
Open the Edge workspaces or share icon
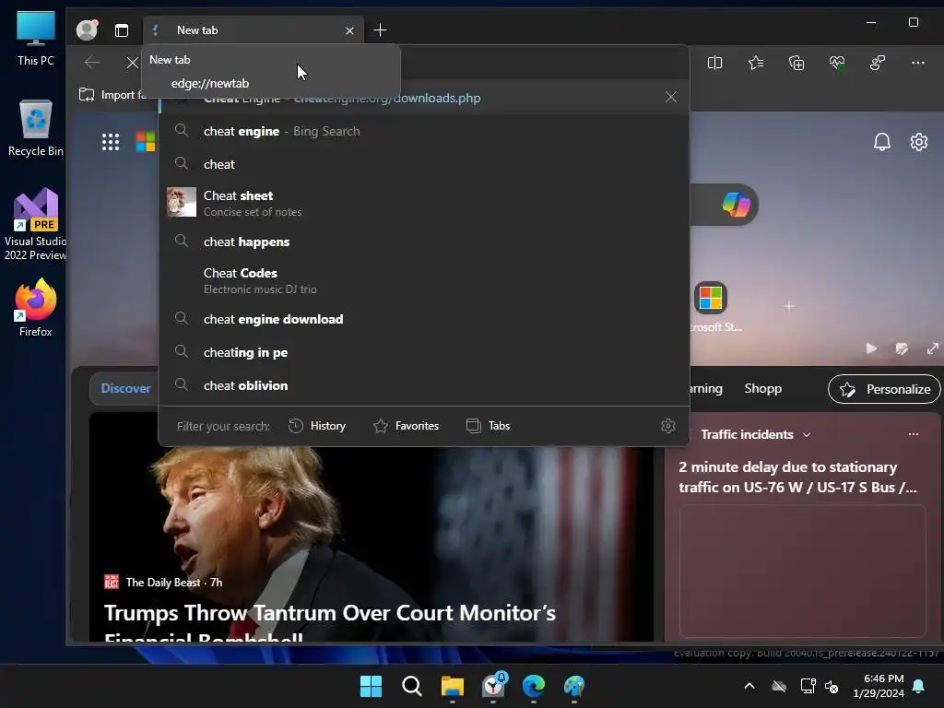(878, 63)
